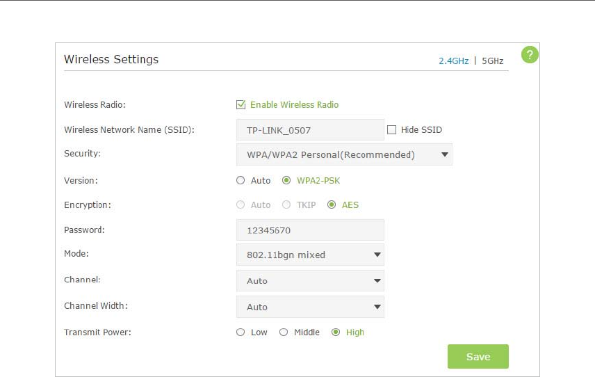Expand the Mode dropdown 802.11bgn mixed

coord(310,255)
